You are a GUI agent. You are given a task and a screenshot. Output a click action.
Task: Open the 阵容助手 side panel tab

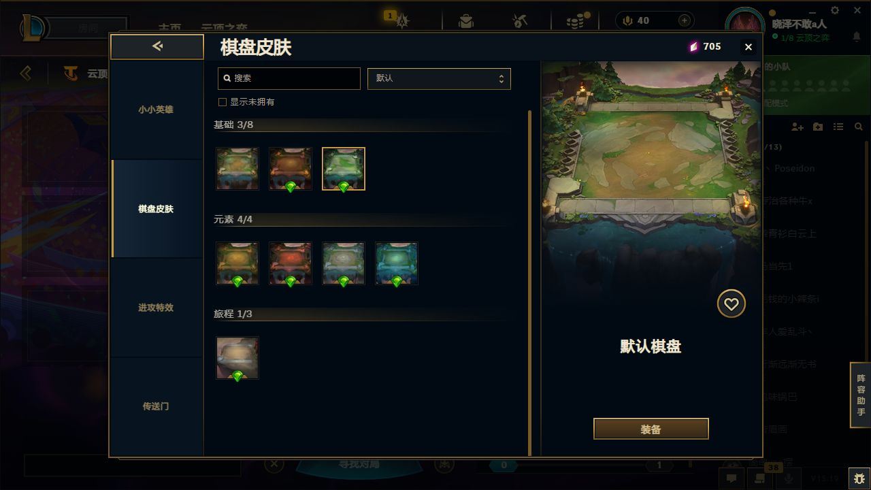[861, 395]
